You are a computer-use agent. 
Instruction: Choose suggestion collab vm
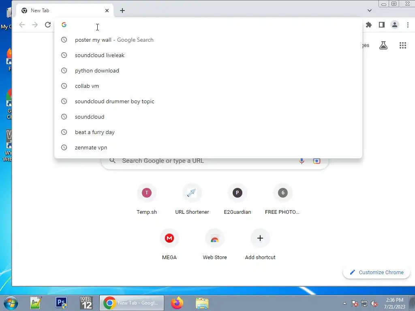208,86
